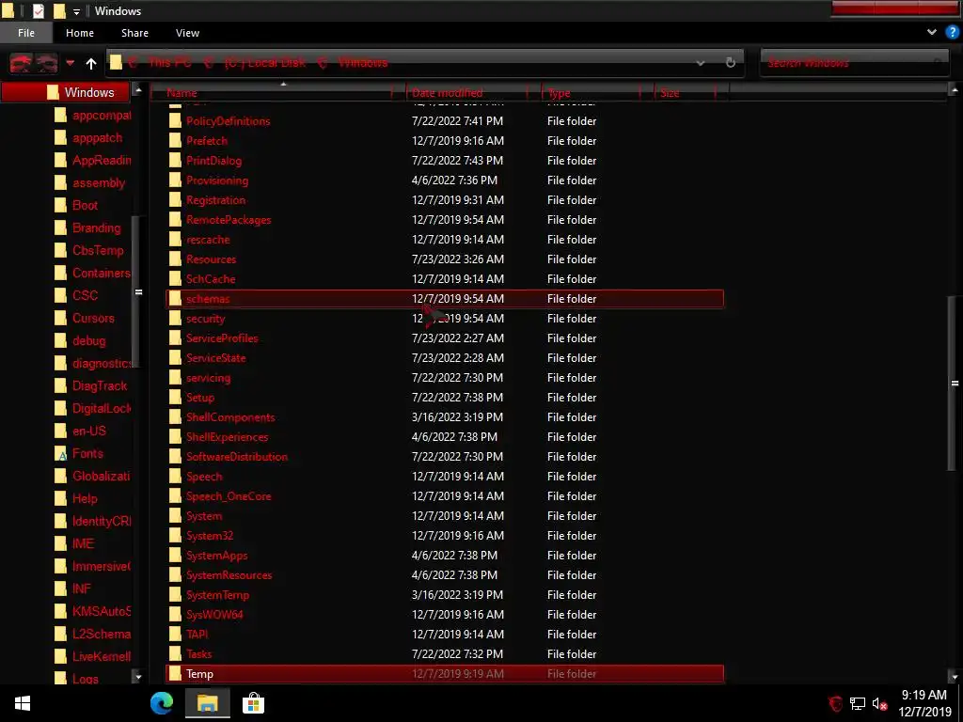Open the breadcrumb chevron after This PC

(x=209, y=63)
